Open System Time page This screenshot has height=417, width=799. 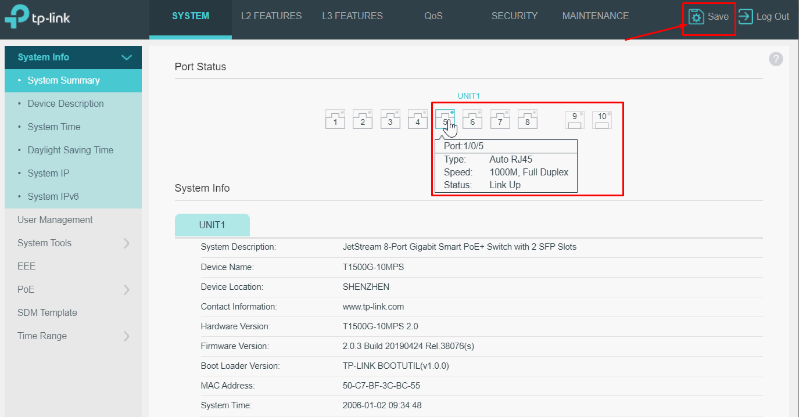tap(73, 127)
